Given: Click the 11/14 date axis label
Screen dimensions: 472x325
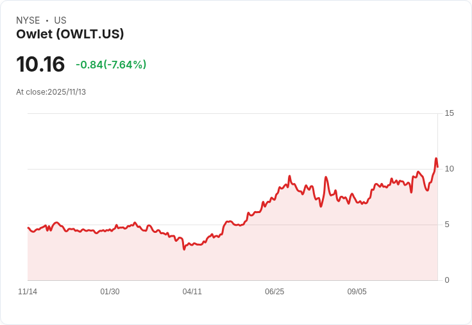Looking at the screenshot, I should pyautogui.click(x=28, y=292).
